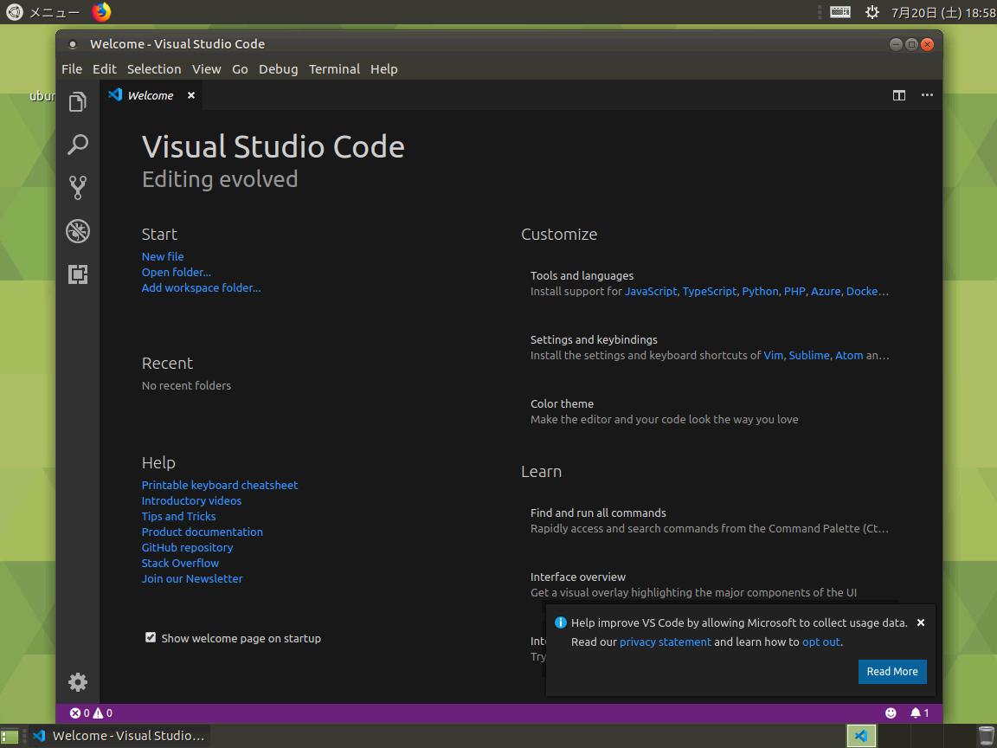Open the Ubuntu MATE menu
Viewport: 997px width, 748px height.
(42, 12)
